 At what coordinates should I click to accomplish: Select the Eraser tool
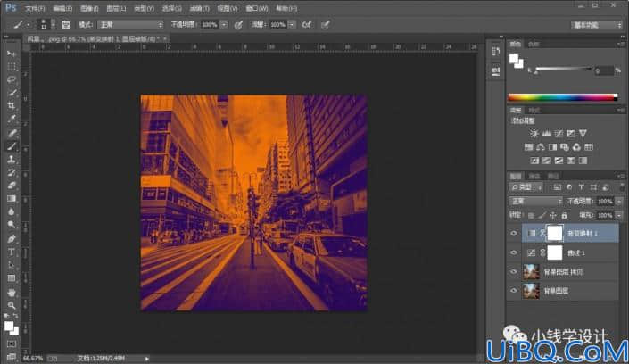click(12, 186)
